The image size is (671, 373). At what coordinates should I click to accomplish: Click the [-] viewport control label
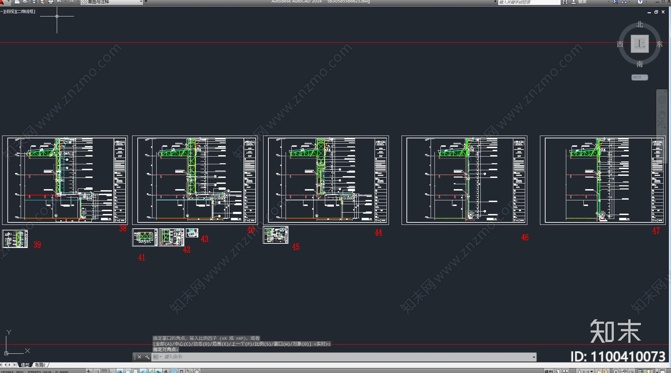pyautogui.click(x=2, y=11)
